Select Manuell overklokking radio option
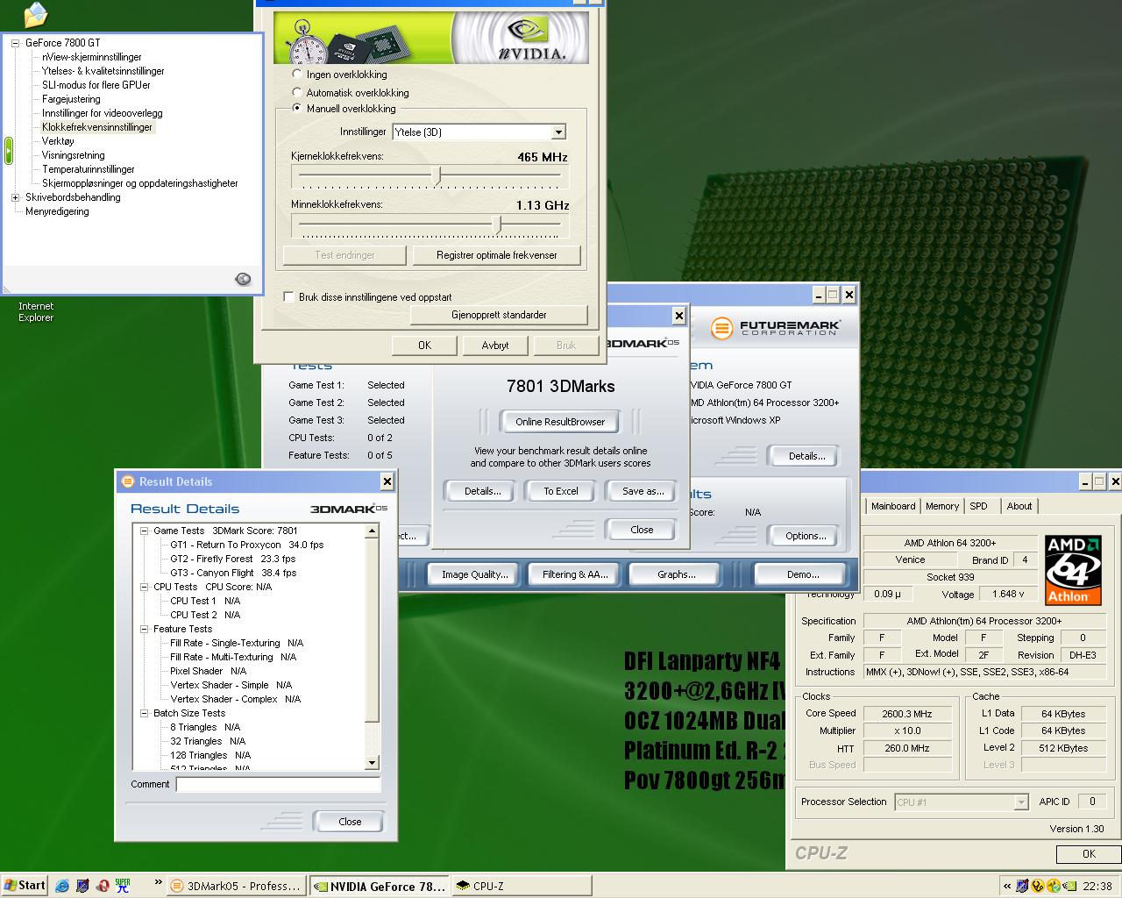The width and height of the screenshot is (1122, 898). [297, 109]
